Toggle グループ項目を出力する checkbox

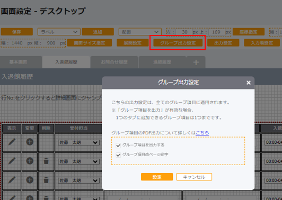coord(118,146)
